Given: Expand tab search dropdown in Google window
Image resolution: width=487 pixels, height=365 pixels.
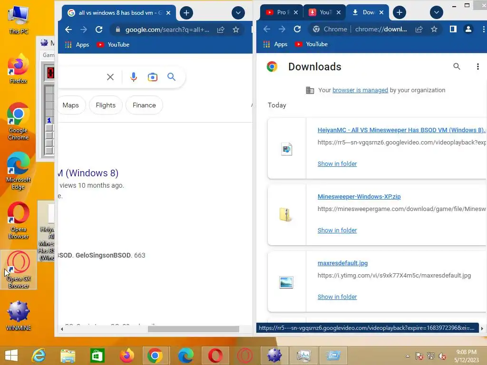Looking at the screenshot, I should [x=238, y=13].
